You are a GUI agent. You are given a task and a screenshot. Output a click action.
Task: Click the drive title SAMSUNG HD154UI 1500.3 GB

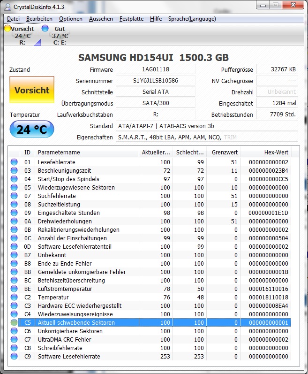153,57
